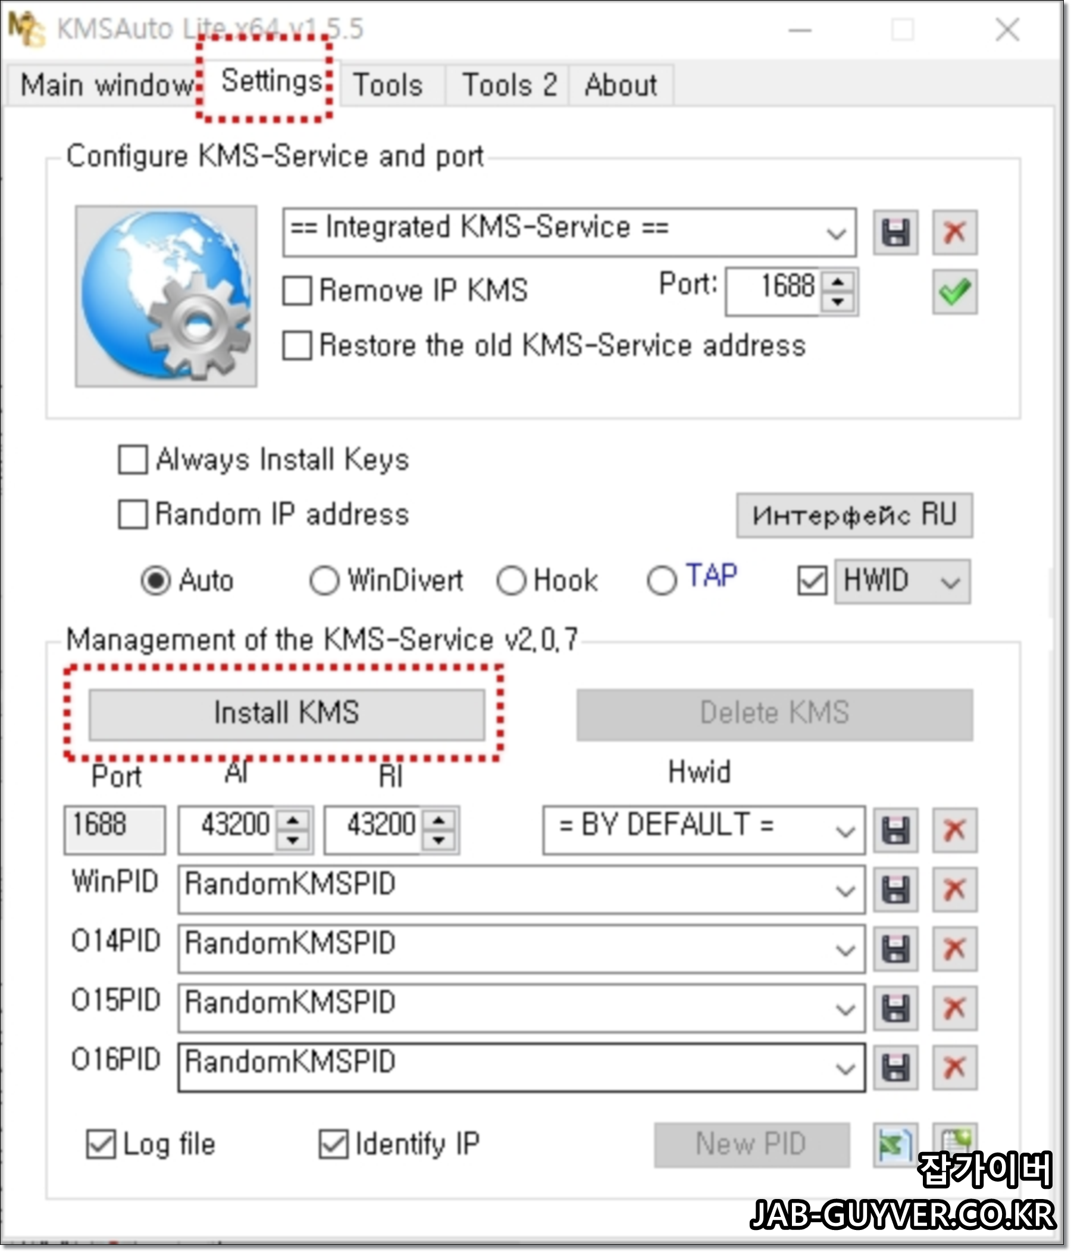Close the KMSAuto Lite window
This screenshot has width=1071, height=1252.
coord(1007,29)
